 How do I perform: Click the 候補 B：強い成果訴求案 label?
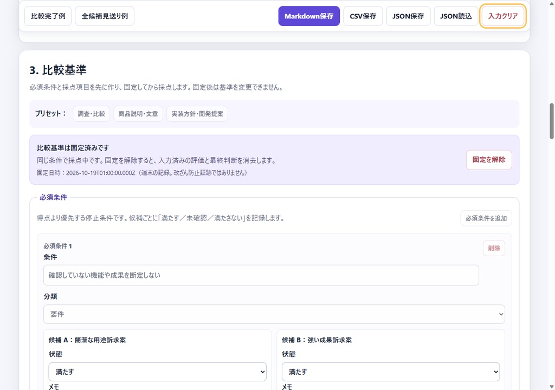point(317,340)
